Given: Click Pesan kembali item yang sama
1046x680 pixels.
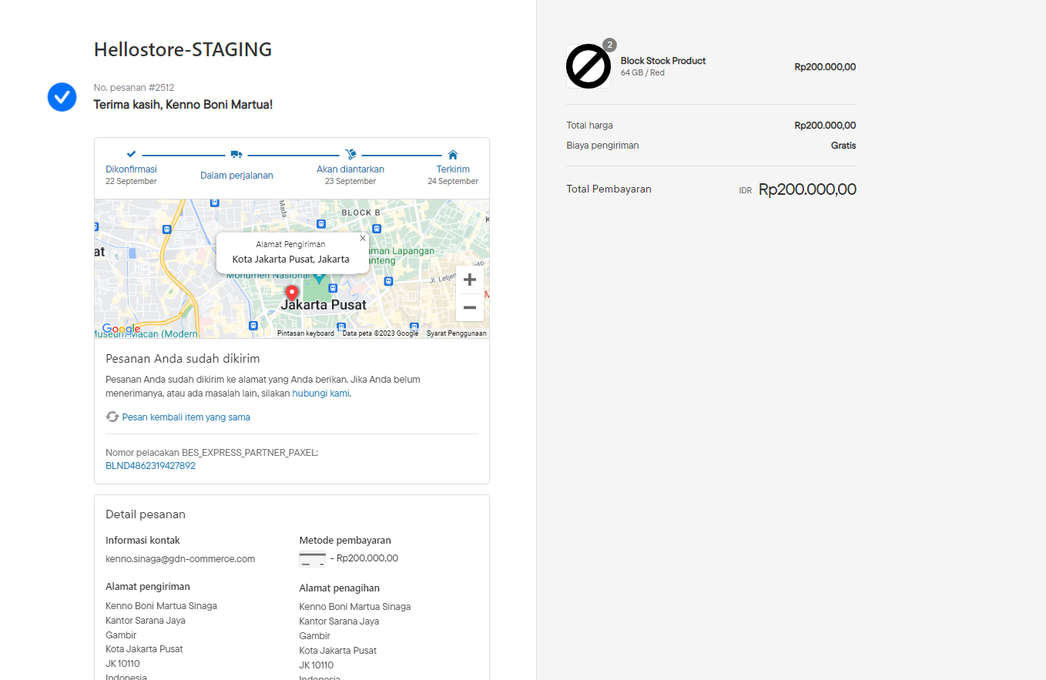Looking at the screenshot, I should [186, 417].
